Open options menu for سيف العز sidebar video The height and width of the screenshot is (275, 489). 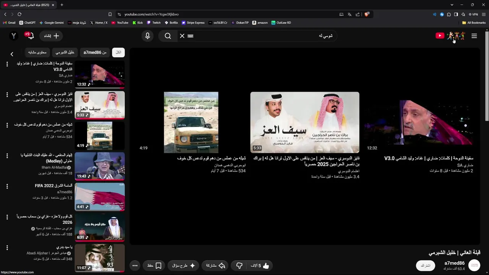[7, 94]
